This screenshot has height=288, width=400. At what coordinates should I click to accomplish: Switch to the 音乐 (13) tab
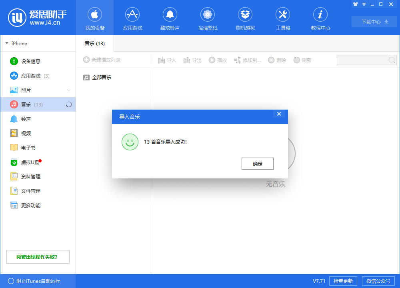click(94, 43)
